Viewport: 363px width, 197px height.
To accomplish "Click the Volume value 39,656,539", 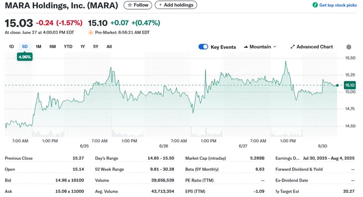I will point(163,180).
